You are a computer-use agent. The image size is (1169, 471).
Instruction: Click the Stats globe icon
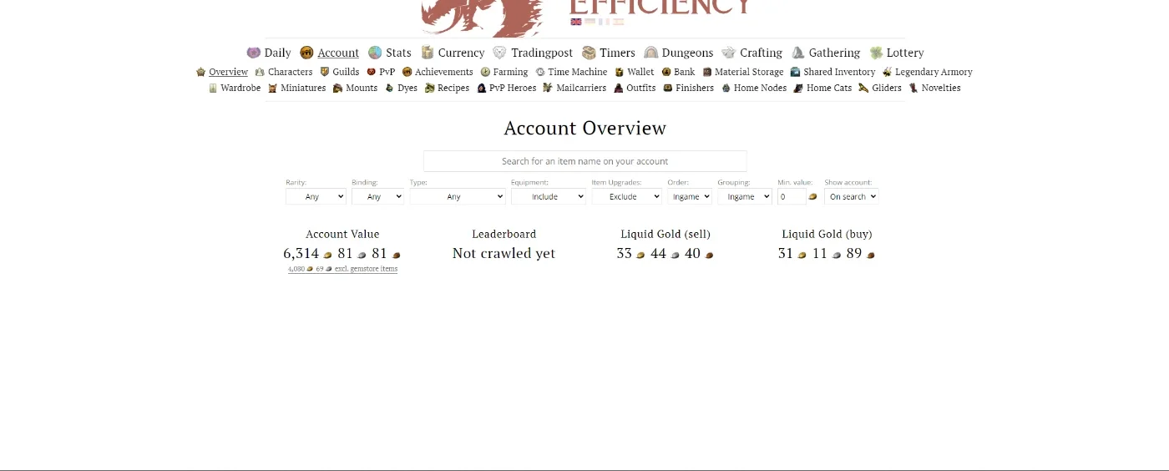pos(375,53)
